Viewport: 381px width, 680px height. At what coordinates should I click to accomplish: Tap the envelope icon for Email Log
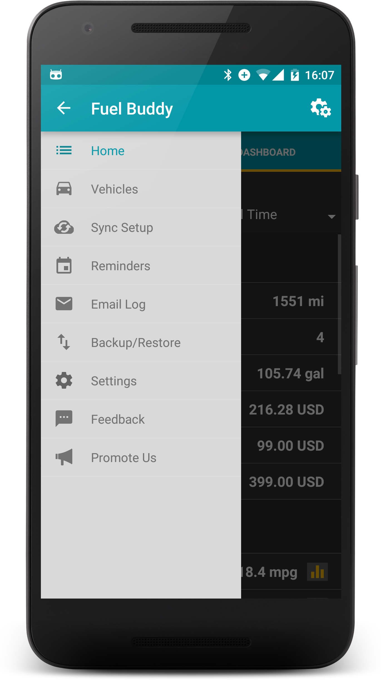click(x=64, y=304)
